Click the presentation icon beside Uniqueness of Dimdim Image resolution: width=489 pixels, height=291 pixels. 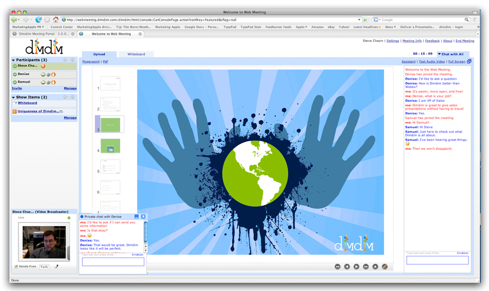click(14, 111)
